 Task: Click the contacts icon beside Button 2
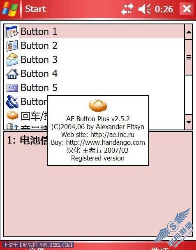(x=12, y=46)
